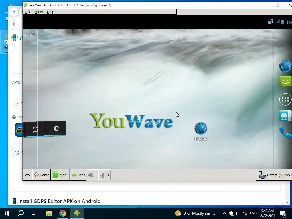Open the File menu in YouWave

28,12
